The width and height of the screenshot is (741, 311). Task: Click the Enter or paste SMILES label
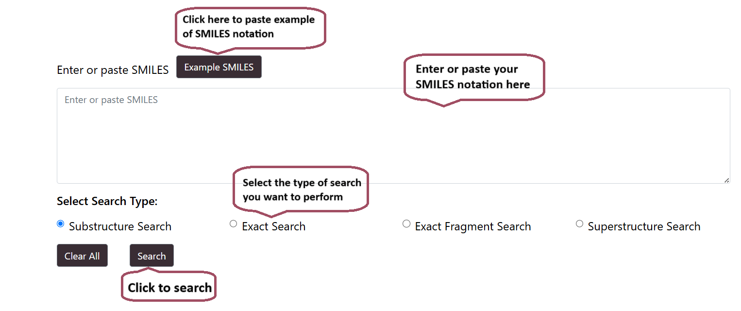point(113,69)
